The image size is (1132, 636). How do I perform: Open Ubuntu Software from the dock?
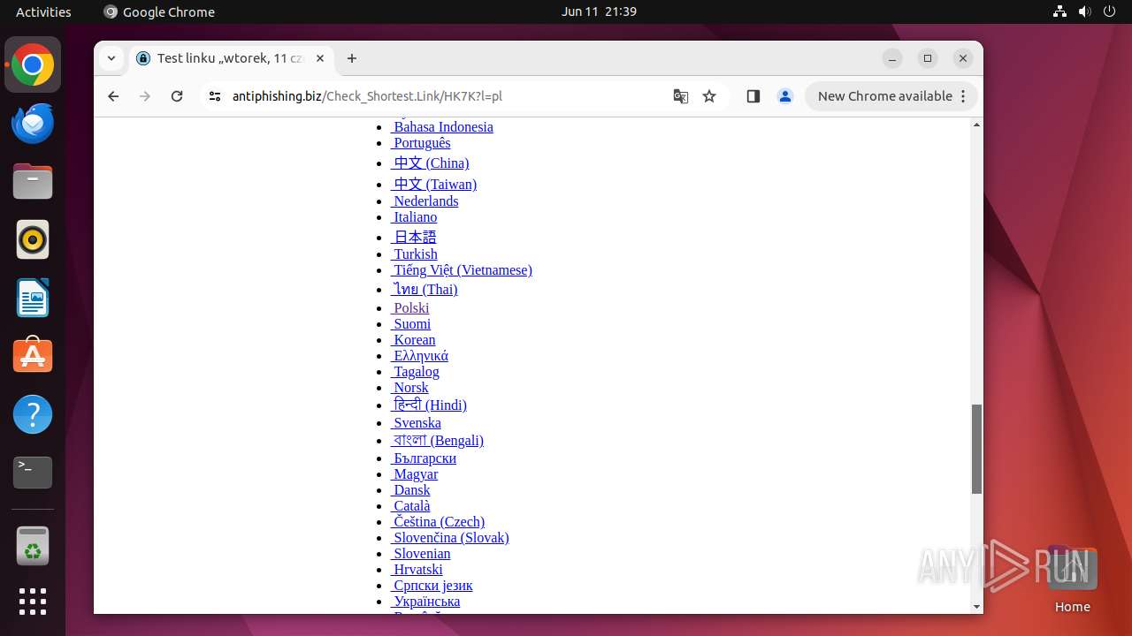point(33,357)
